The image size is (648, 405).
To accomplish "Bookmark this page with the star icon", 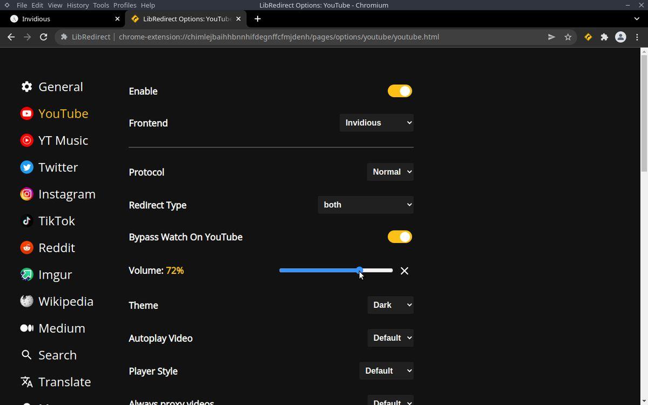I will coord(568,37).
